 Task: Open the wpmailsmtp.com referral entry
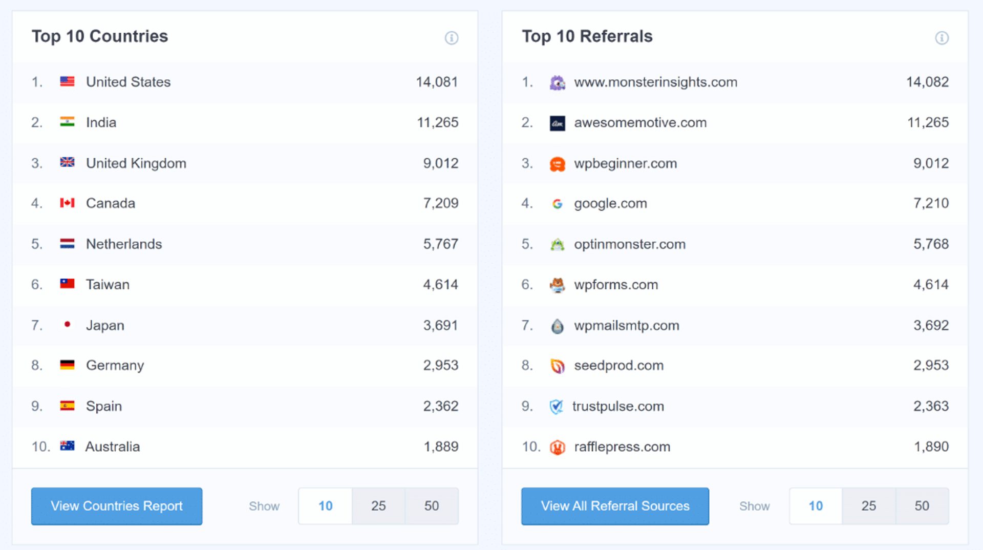pyautogui.click(x=627, y=325)
